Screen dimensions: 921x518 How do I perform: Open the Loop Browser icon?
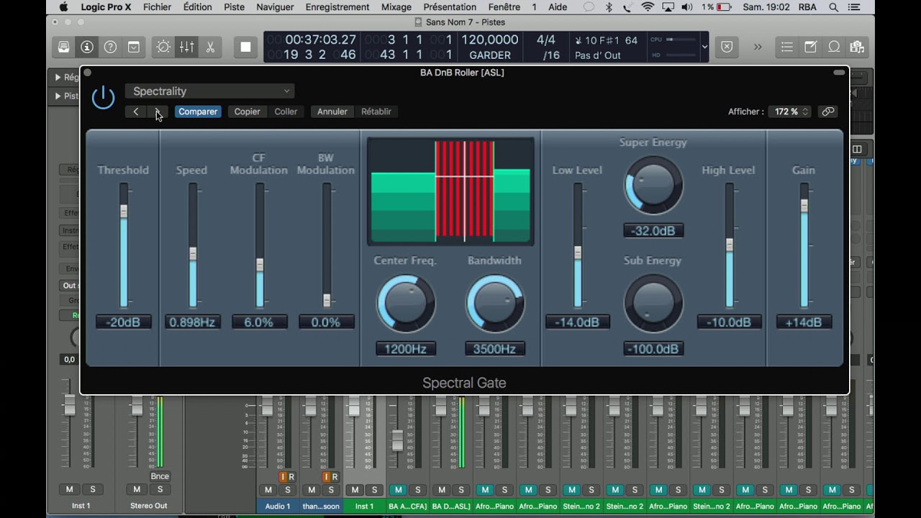point(834,47)
